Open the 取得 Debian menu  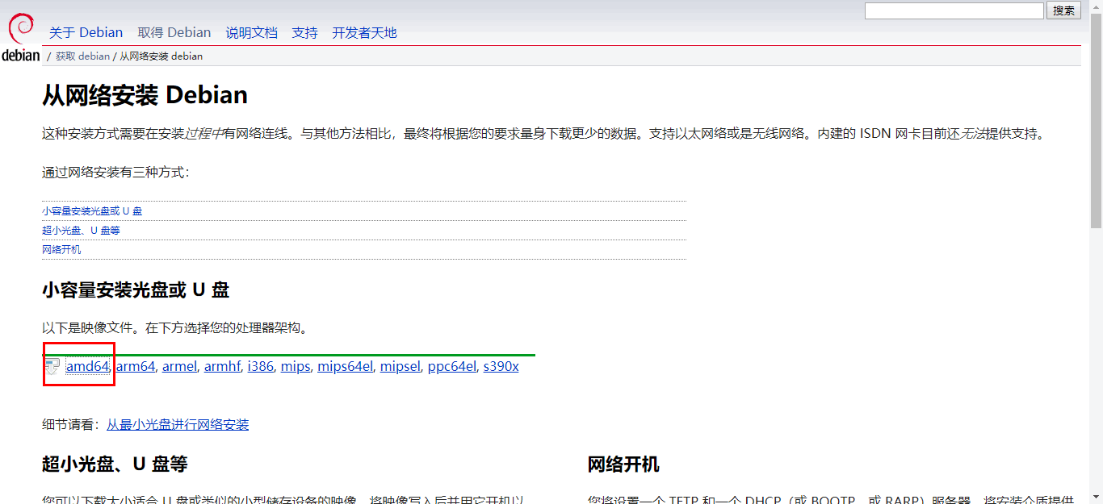tap(174, 32)
